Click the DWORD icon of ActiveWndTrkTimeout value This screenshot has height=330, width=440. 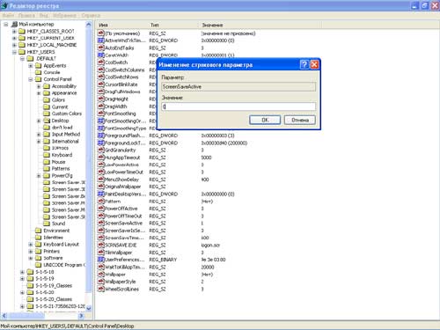click(x=101, y=40)
